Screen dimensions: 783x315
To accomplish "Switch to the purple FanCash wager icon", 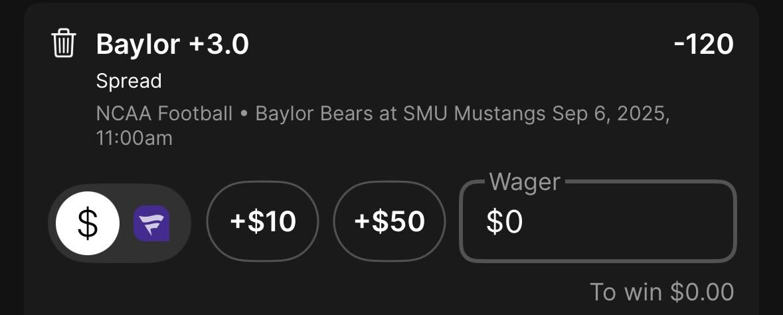I will [x=151, y=223].
